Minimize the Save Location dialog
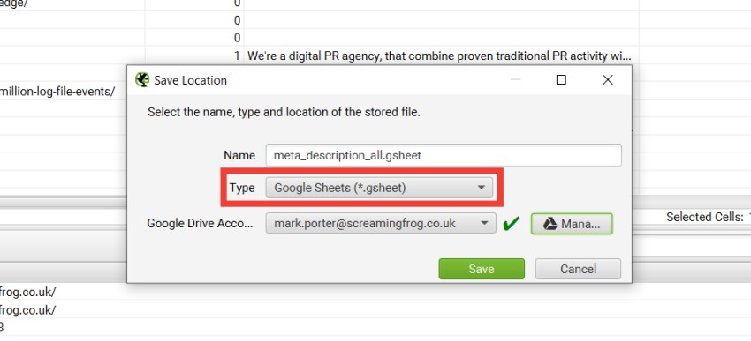 click(515, 80)
